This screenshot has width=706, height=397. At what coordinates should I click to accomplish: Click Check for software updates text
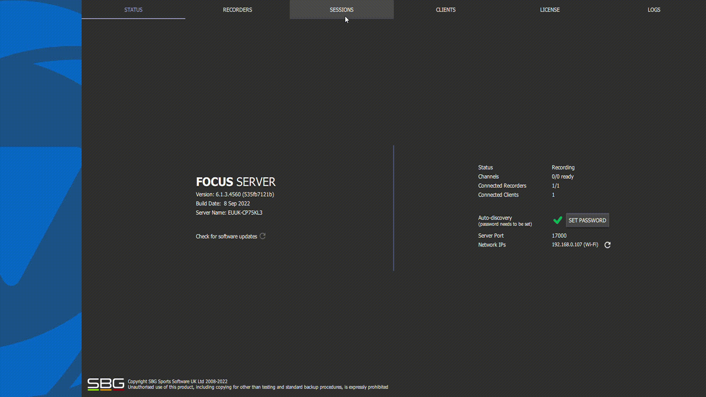coord(226,236)
